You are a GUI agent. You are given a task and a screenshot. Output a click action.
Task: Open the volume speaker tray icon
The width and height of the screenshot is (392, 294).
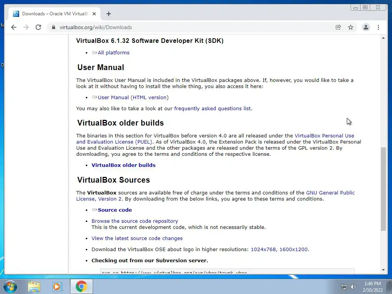(353, 287)
